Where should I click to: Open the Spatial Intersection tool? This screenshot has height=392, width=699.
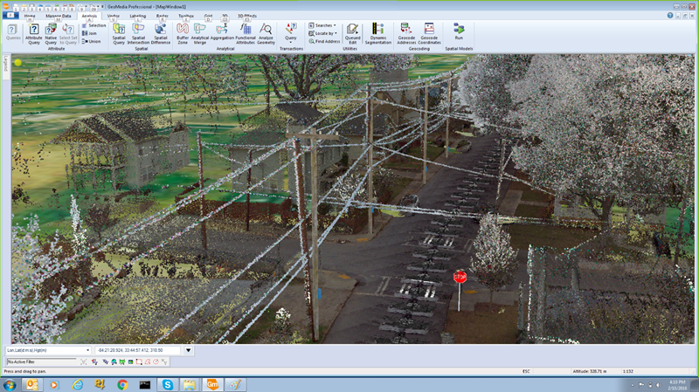point(138,34)
